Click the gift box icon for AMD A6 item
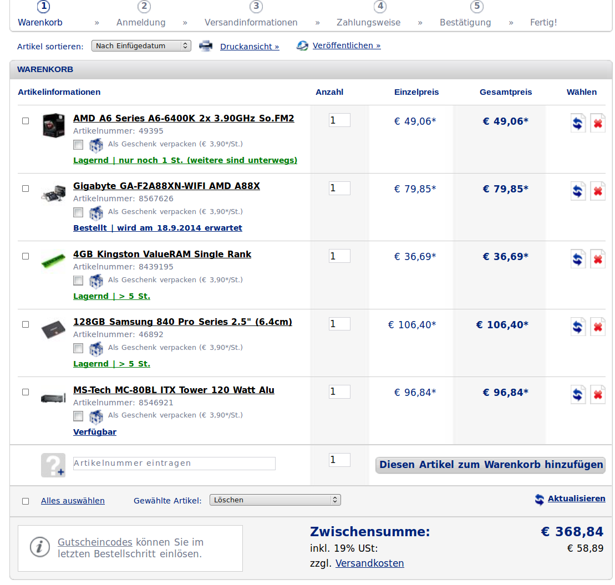The image size is (615, 585). [96, 145]
